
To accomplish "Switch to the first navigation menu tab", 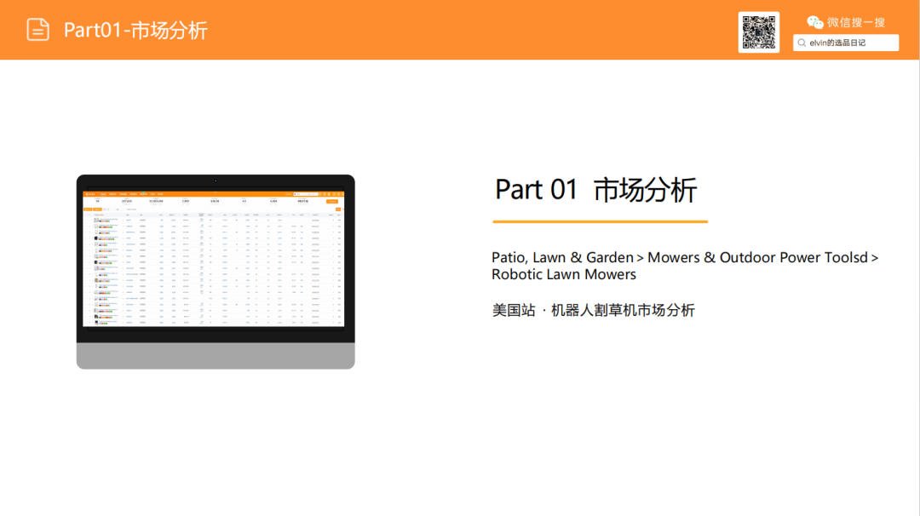I will point(102,194).
